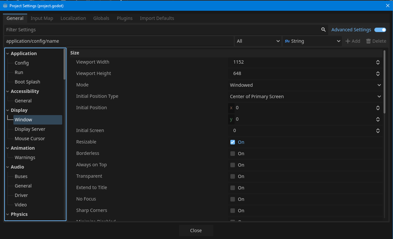This screenshot has height=239, width=393.
Task: Click the Filter Settings search field
Action: tap(162, 30)
